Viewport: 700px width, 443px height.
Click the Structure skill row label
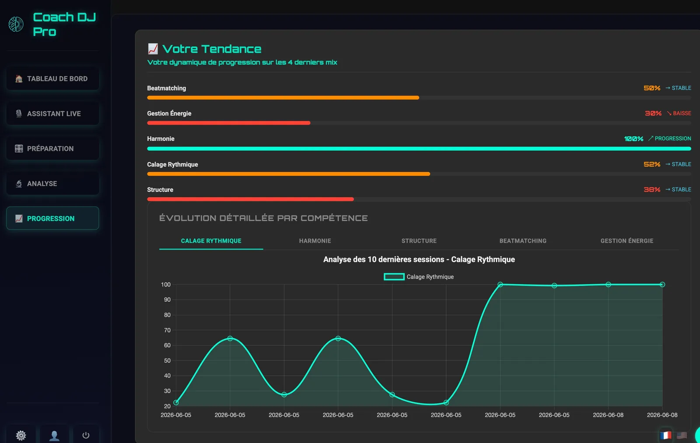160,190
